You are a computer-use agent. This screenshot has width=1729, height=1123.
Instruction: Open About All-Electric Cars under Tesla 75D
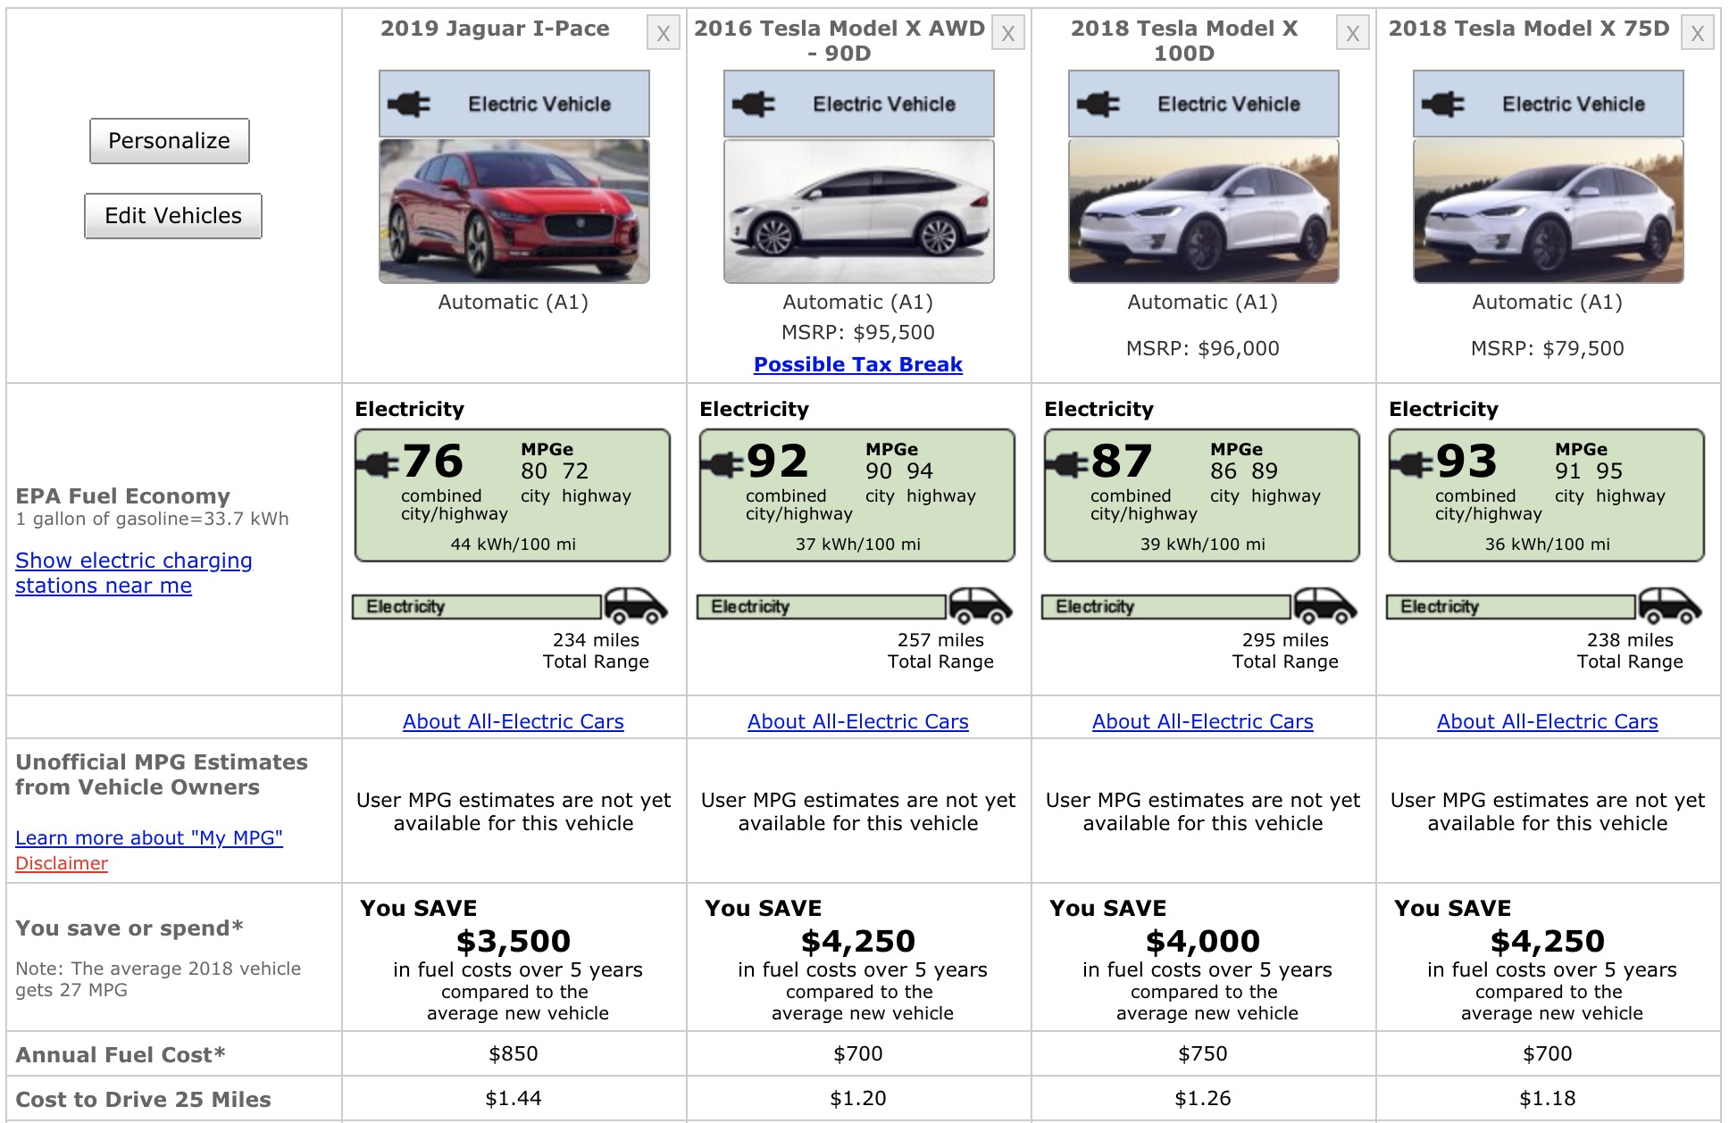pyautogui.click(x=1548, y=721)
